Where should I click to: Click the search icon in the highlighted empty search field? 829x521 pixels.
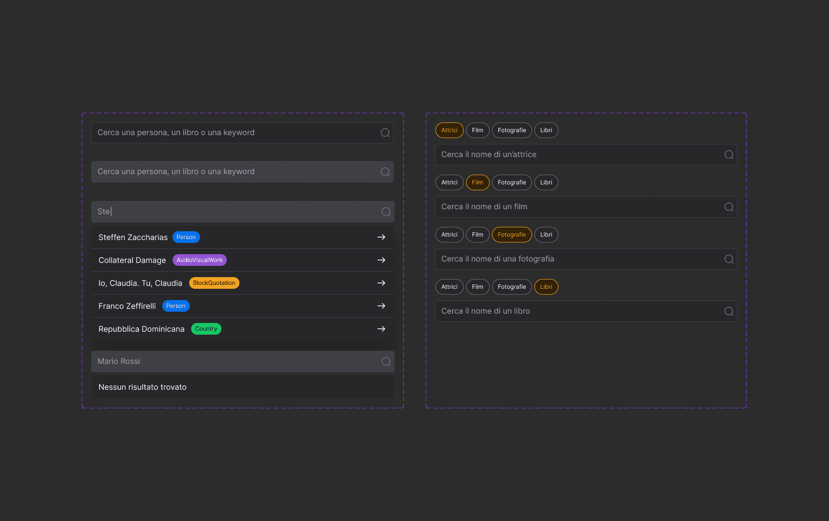[x=385, y=172]
